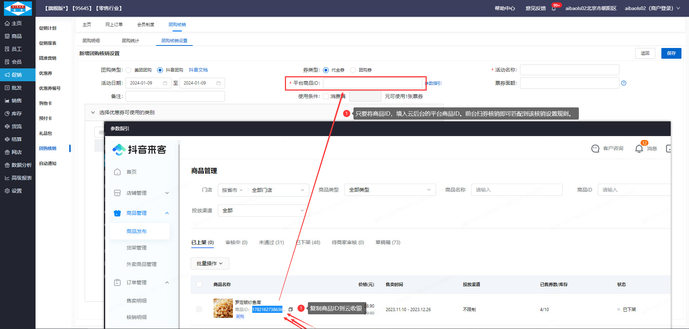This screenshot has height=329, width=689.
Task: Click the 抖音来客 logo
Action: [139, 149]
